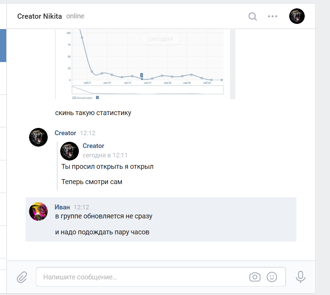The height and width of the screenshot is (295, 330).
Task: Click header tiger avatar
Action: tap(297, 16)
